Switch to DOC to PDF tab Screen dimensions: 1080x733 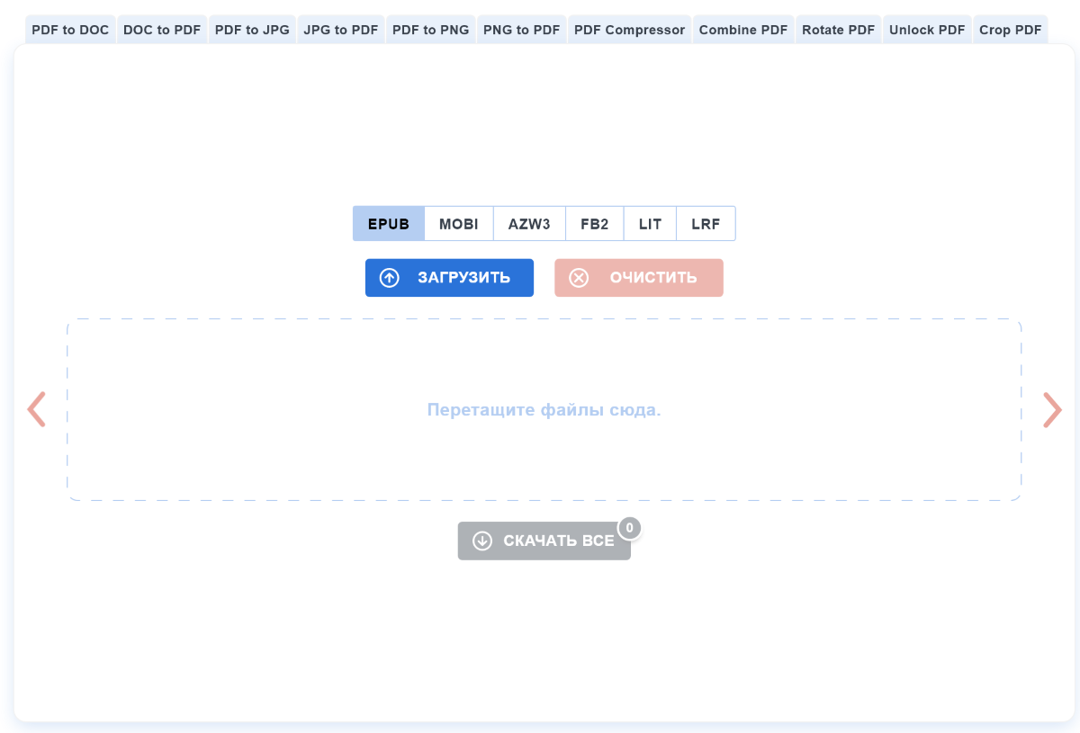[162, 30]
